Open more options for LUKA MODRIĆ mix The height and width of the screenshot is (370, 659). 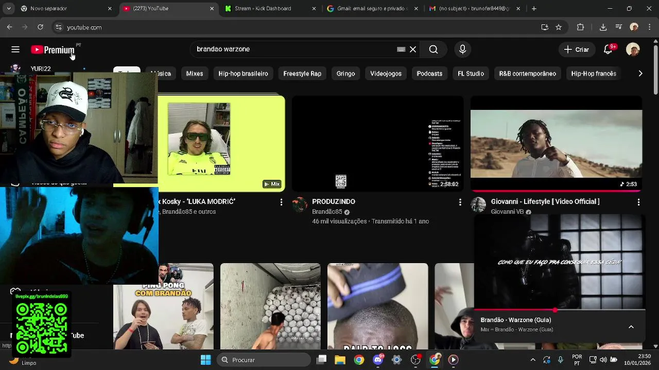click(x=281, y=202)
